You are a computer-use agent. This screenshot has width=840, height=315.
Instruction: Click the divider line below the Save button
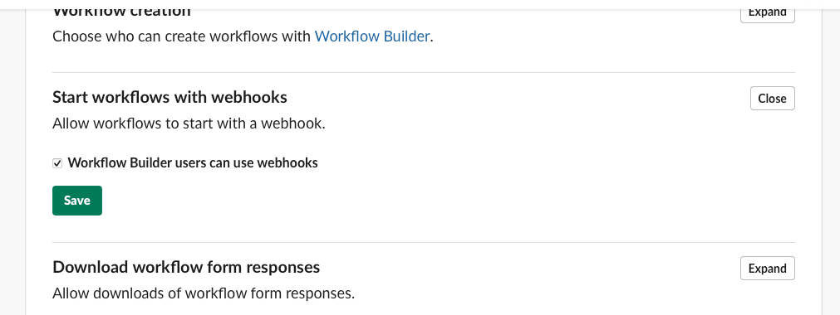tap(423, 242)
